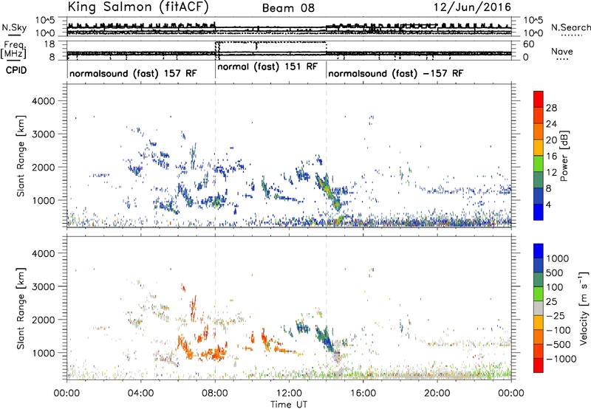Viewport: 591px width, 409px height.
Task: Click the blue top of Velocity colorbar
Action: click(x=539, y=251)
